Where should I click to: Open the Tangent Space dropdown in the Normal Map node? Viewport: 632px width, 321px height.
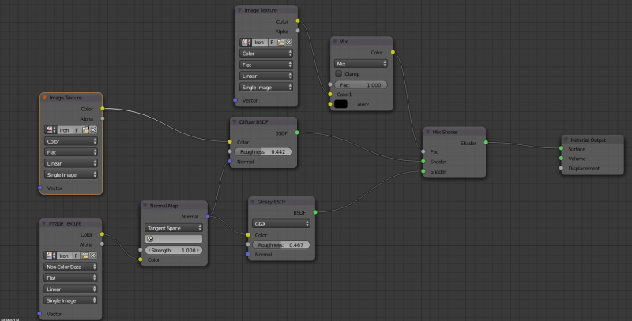point(173,227)
